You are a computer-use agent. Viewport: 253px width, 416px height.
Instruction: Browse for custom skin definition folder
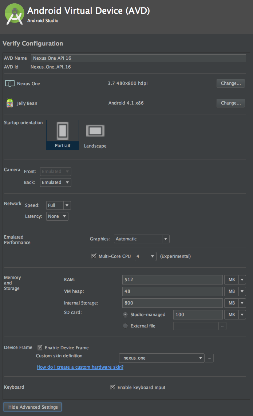tap(209, 358)
